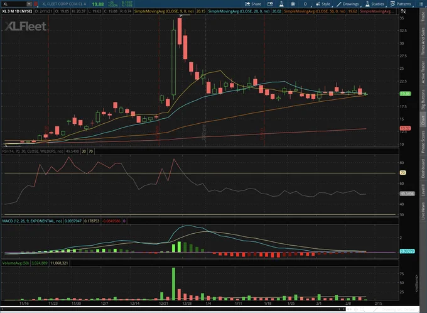
Task: Click the Share button
Action: point(253,4)
